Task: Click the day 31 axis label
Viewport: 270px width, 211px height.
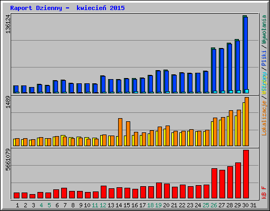Action: coord(253,205)
